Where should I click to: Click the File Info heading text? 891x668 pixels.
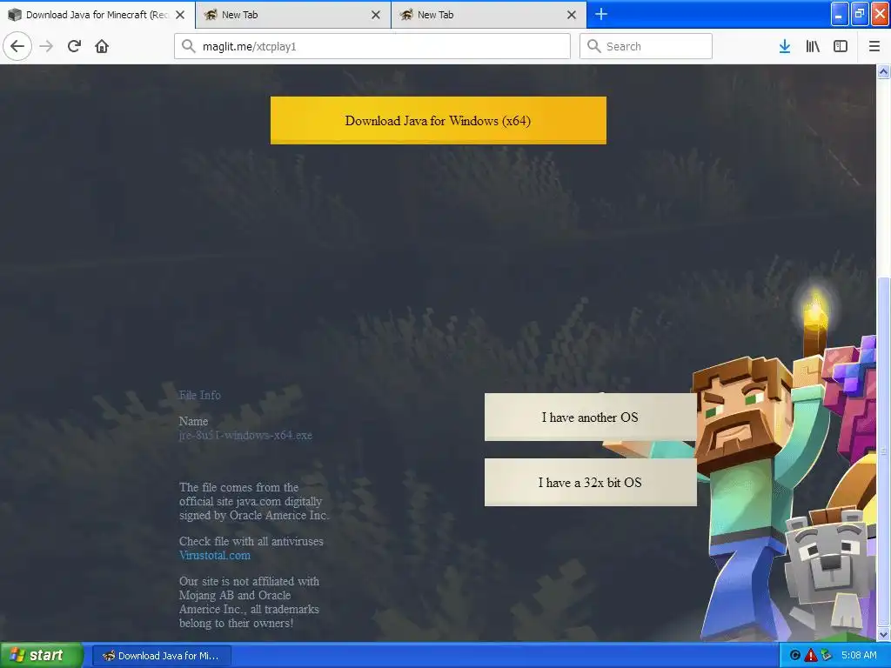click(x=199, y=396)
